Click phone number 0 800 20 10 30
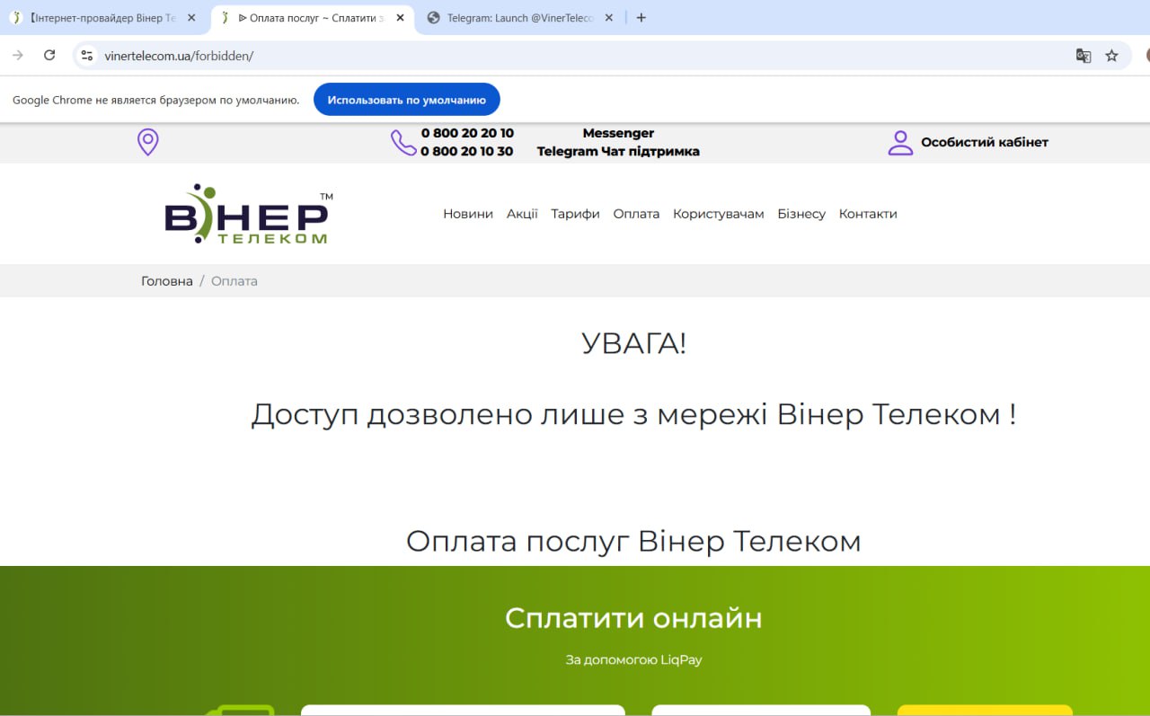1150x716 pixels. (467, 152)
